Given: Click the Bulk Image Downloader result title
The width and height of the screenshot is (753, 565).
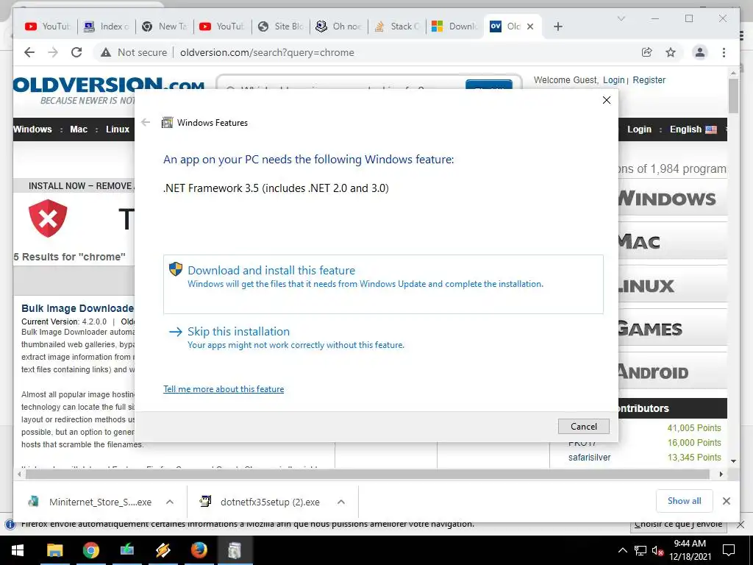Looking at the screenshot, I should click(77, 308).
